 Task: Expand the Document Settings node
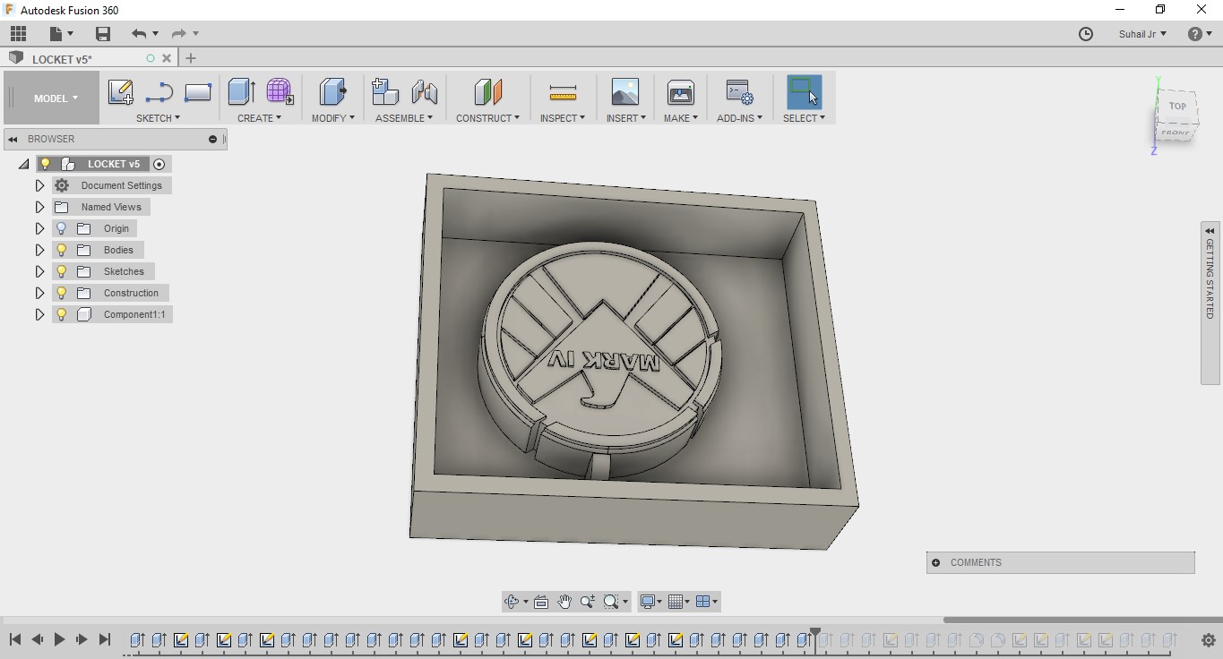[x=39, y=185]
